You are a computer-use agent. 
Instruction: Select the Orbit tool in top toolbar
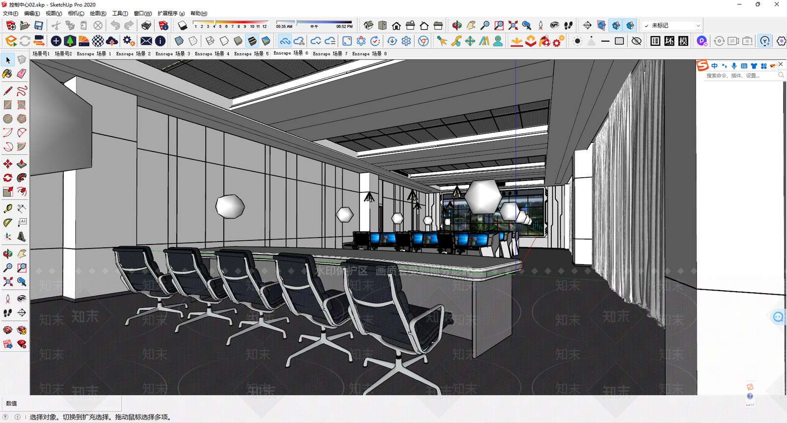457,26
